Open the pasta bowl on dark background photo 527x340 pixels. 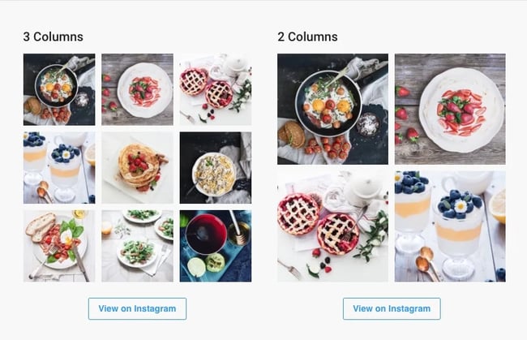(x=215, y=167)
